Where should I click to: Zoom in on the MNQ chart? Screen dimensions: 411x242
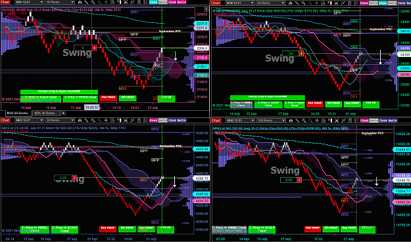304,121
